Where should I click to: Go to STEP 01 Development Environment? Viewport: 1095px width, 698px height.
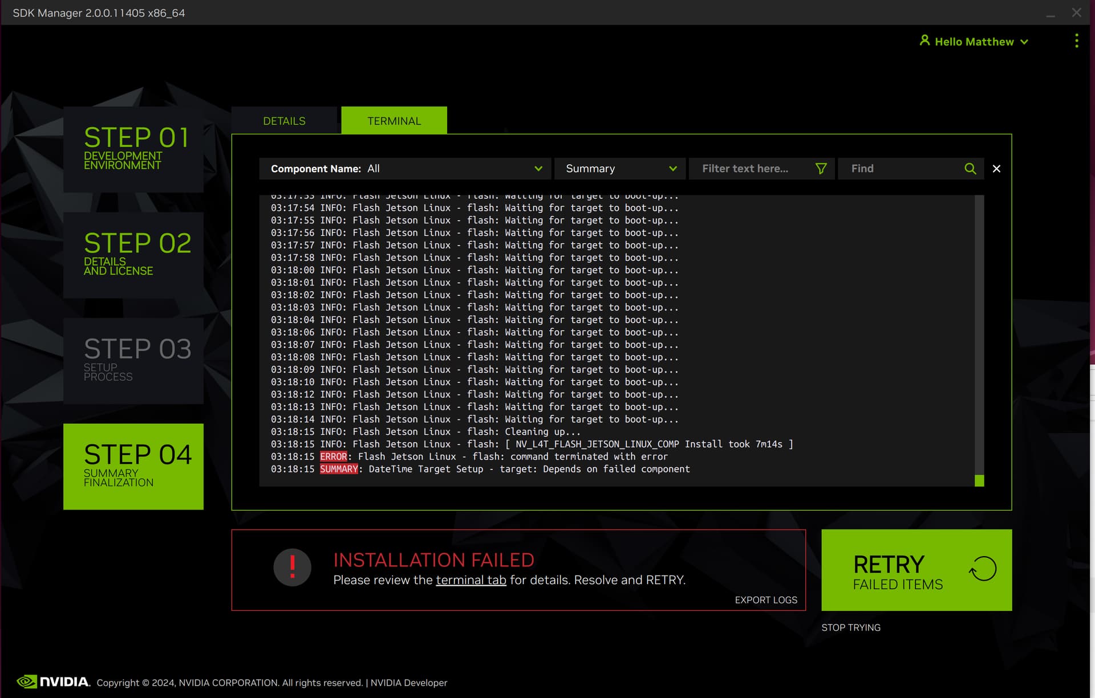point(133,149)
